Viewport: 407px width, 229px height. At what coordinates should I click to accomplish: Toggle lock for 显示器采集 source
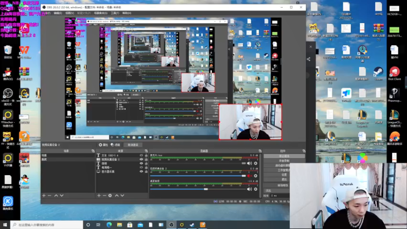tap(146, 171)
